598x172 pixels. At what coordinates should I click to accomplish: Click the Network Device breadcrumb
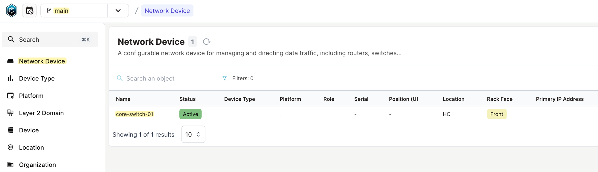(167, 11)
